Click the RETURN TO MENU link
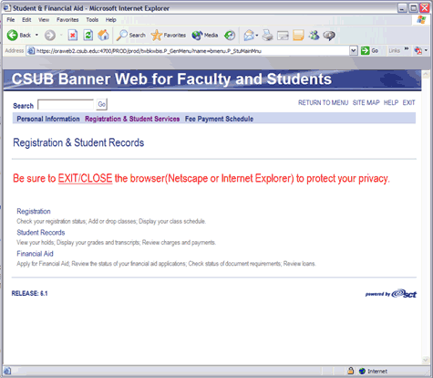 pos(323,103)
